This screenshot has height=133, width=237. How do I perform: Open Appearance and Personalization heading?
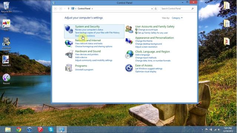[154, 38]
